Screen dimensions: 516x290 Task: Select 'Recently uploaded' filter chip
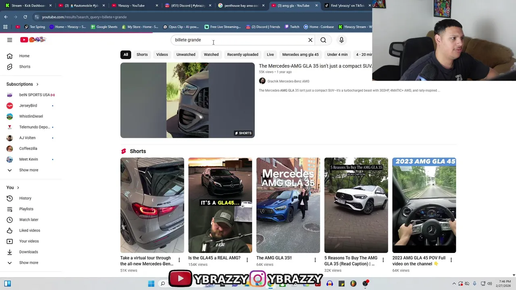pos(243,54)
